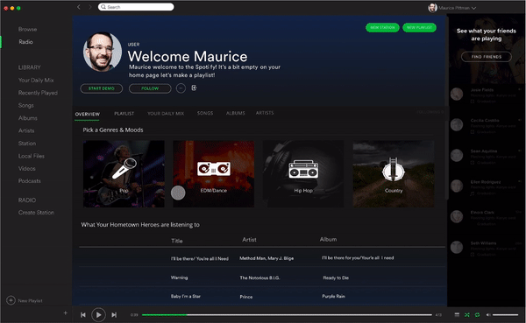Click Create Station under Radio
Screen dimensions: 526x323
tap(36, 213)
